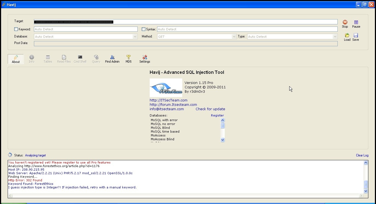
Task: Click into the Target URL field
Action: click(186, 22)
